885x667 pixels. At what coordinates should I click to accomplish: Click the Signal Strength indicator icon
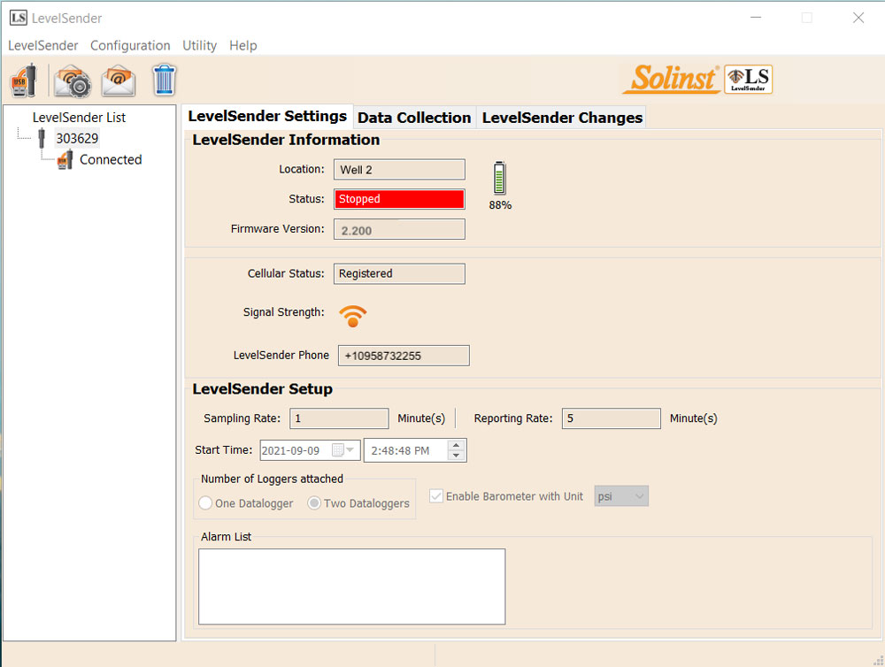[353, 315]
